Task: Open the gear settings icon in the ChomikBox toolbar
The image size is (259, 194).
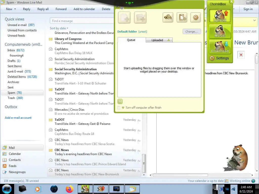Action: 196,17
